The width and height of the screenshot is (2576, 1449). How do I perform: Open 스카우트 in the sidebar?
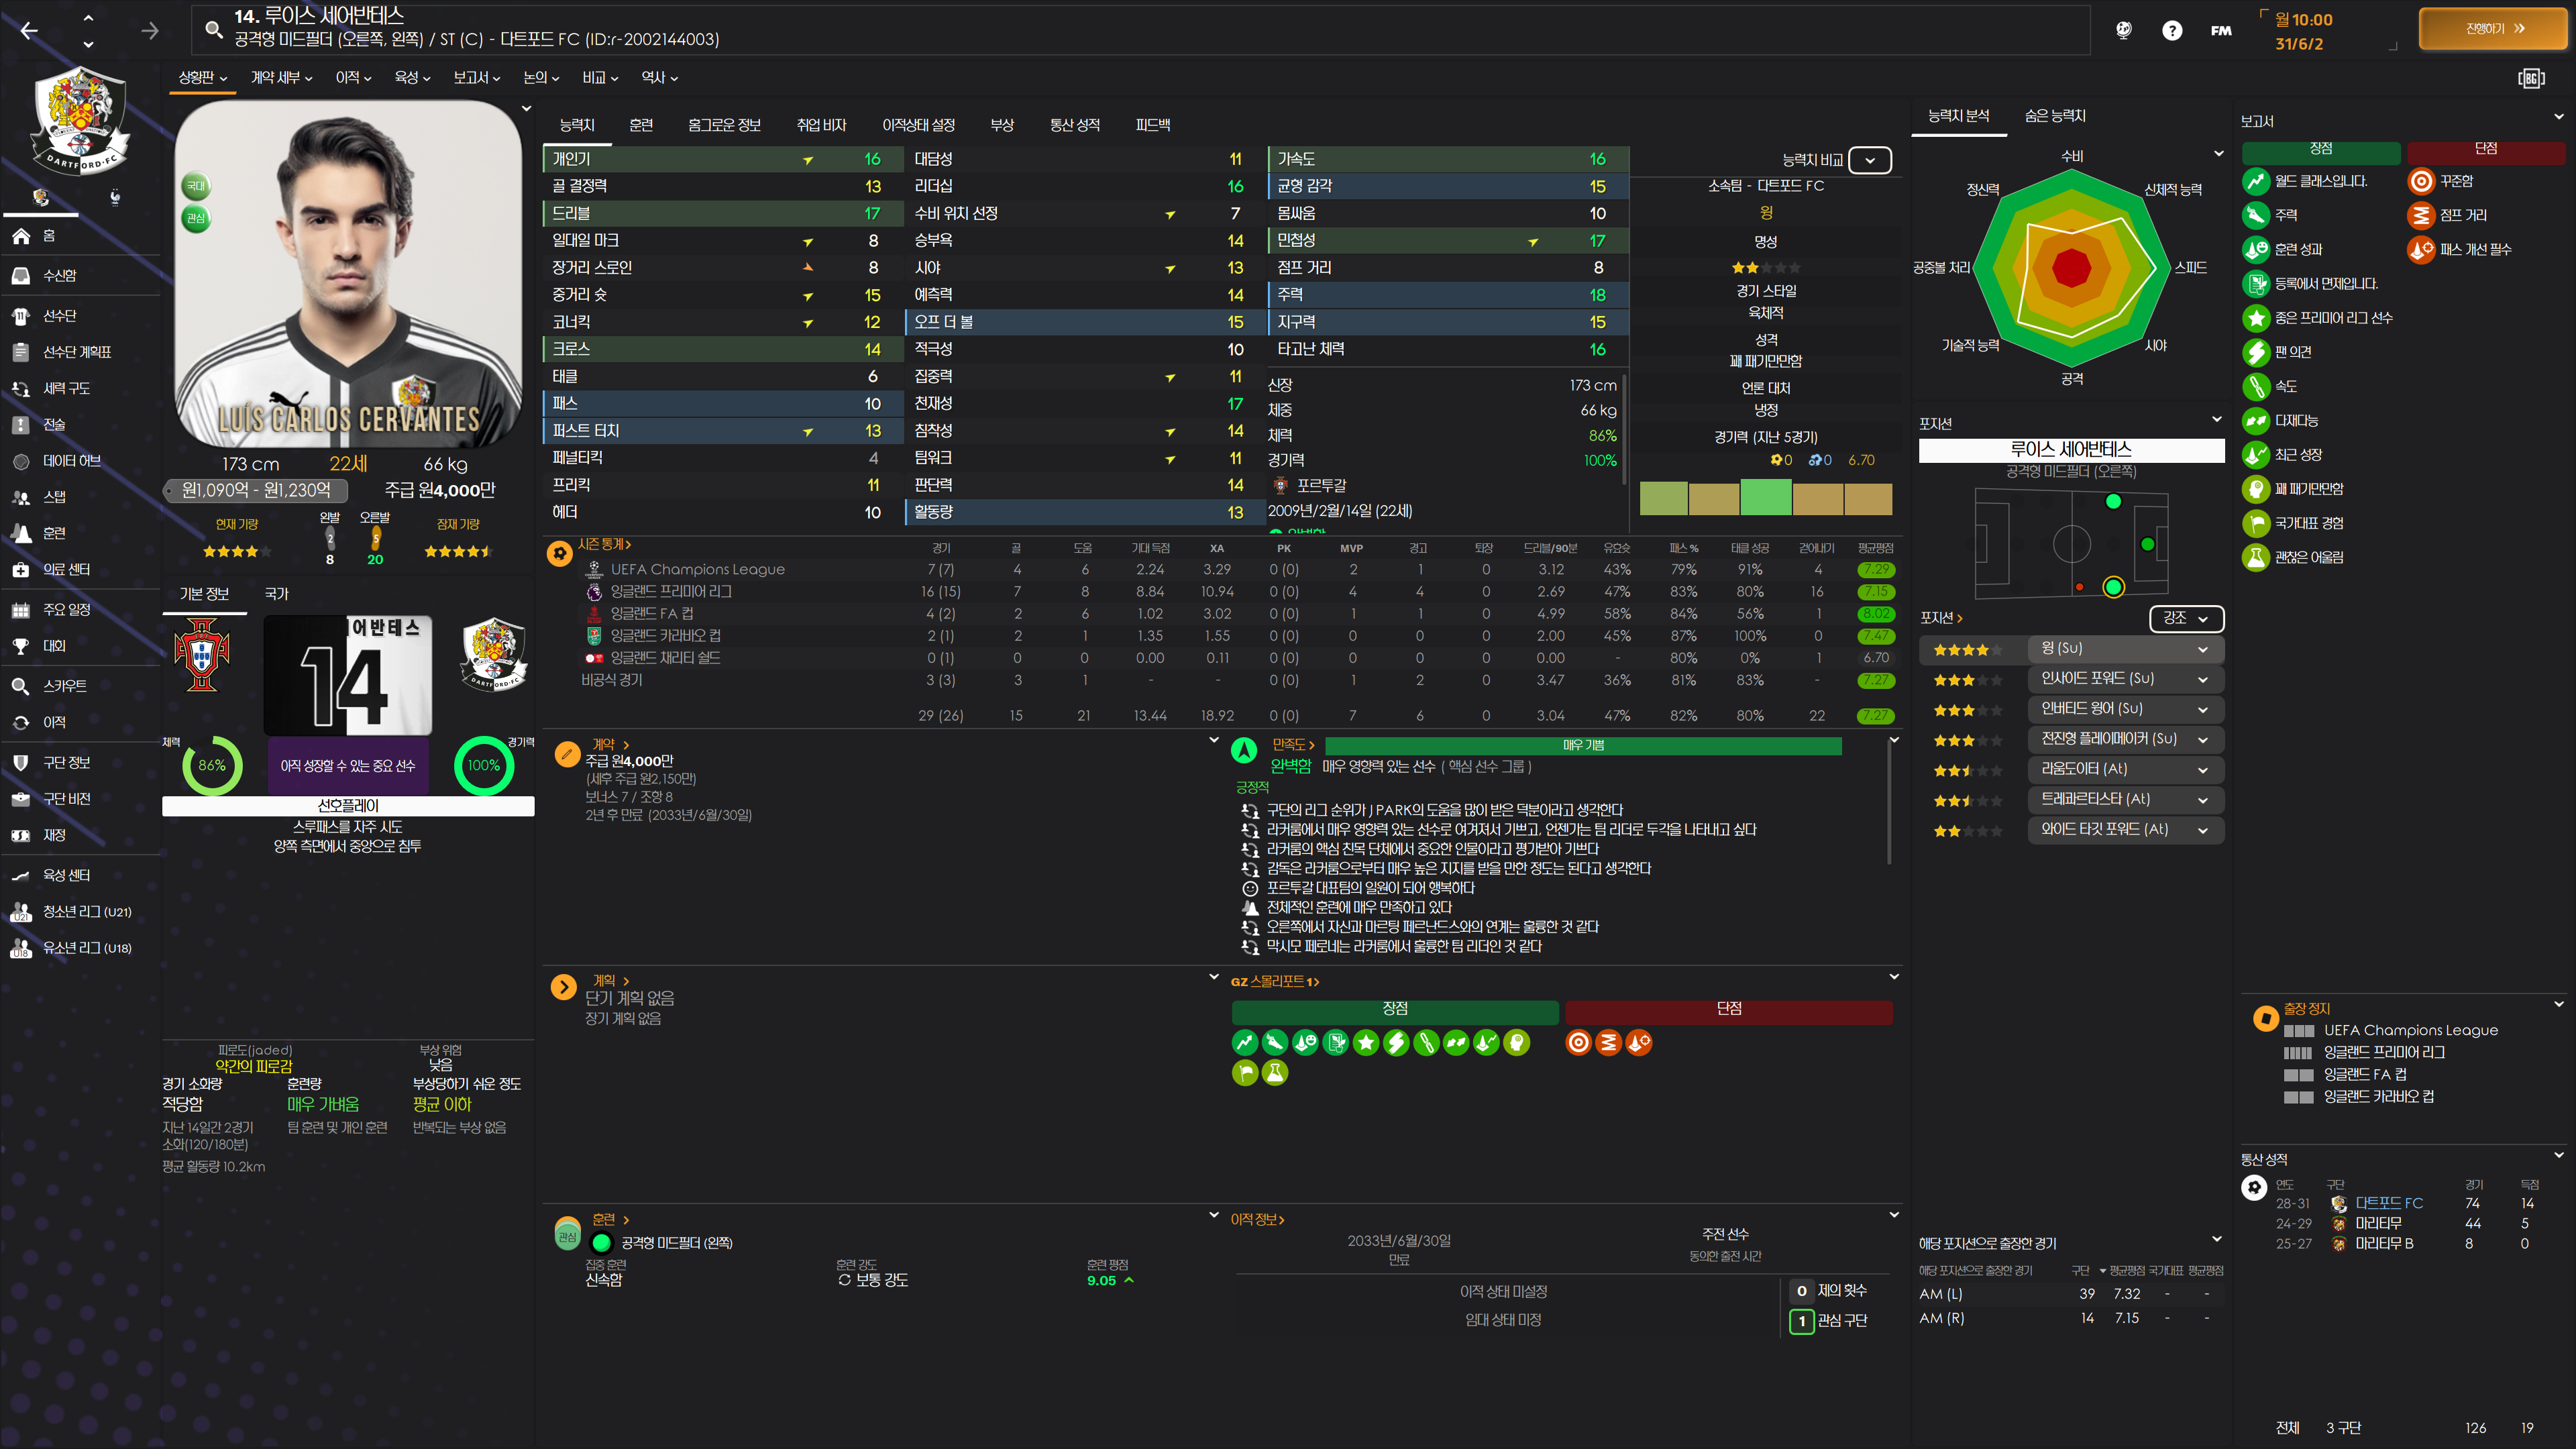64,686
